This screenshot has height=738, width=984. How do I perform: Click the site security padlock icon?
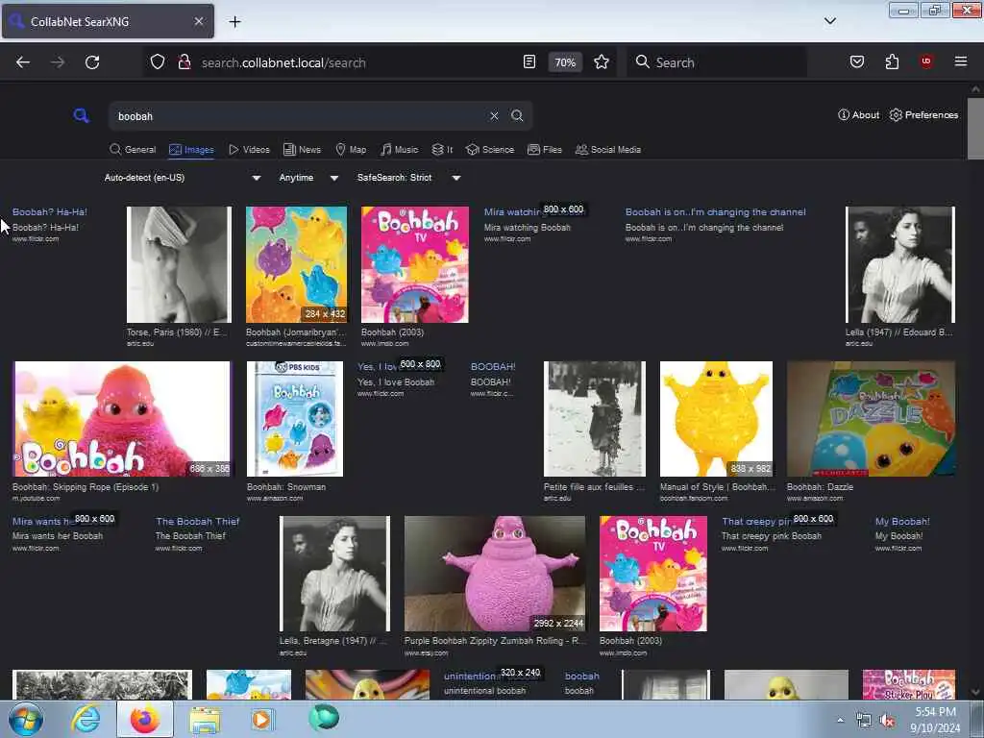[x=184, y=62]
